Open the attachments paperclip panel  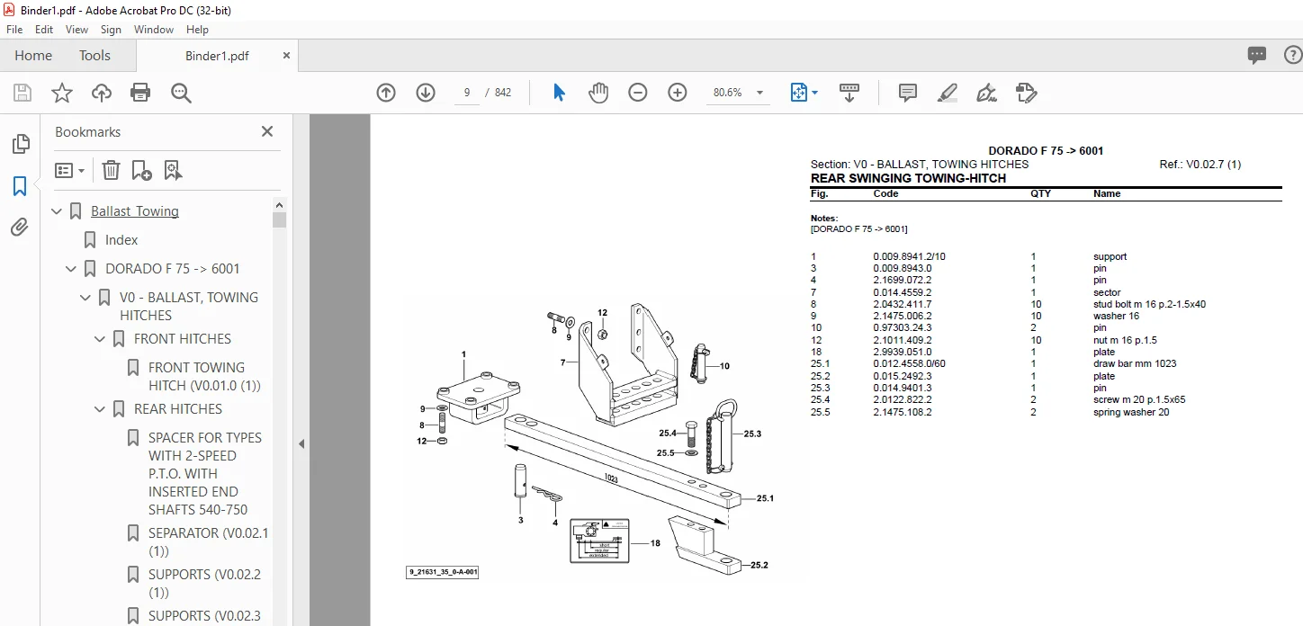tap(20, 227)
